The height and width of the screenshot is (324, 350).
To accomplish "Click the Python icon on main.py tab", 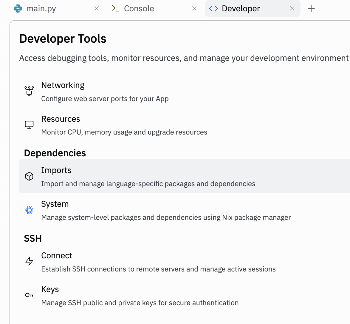I will click(x=18, y=9).
